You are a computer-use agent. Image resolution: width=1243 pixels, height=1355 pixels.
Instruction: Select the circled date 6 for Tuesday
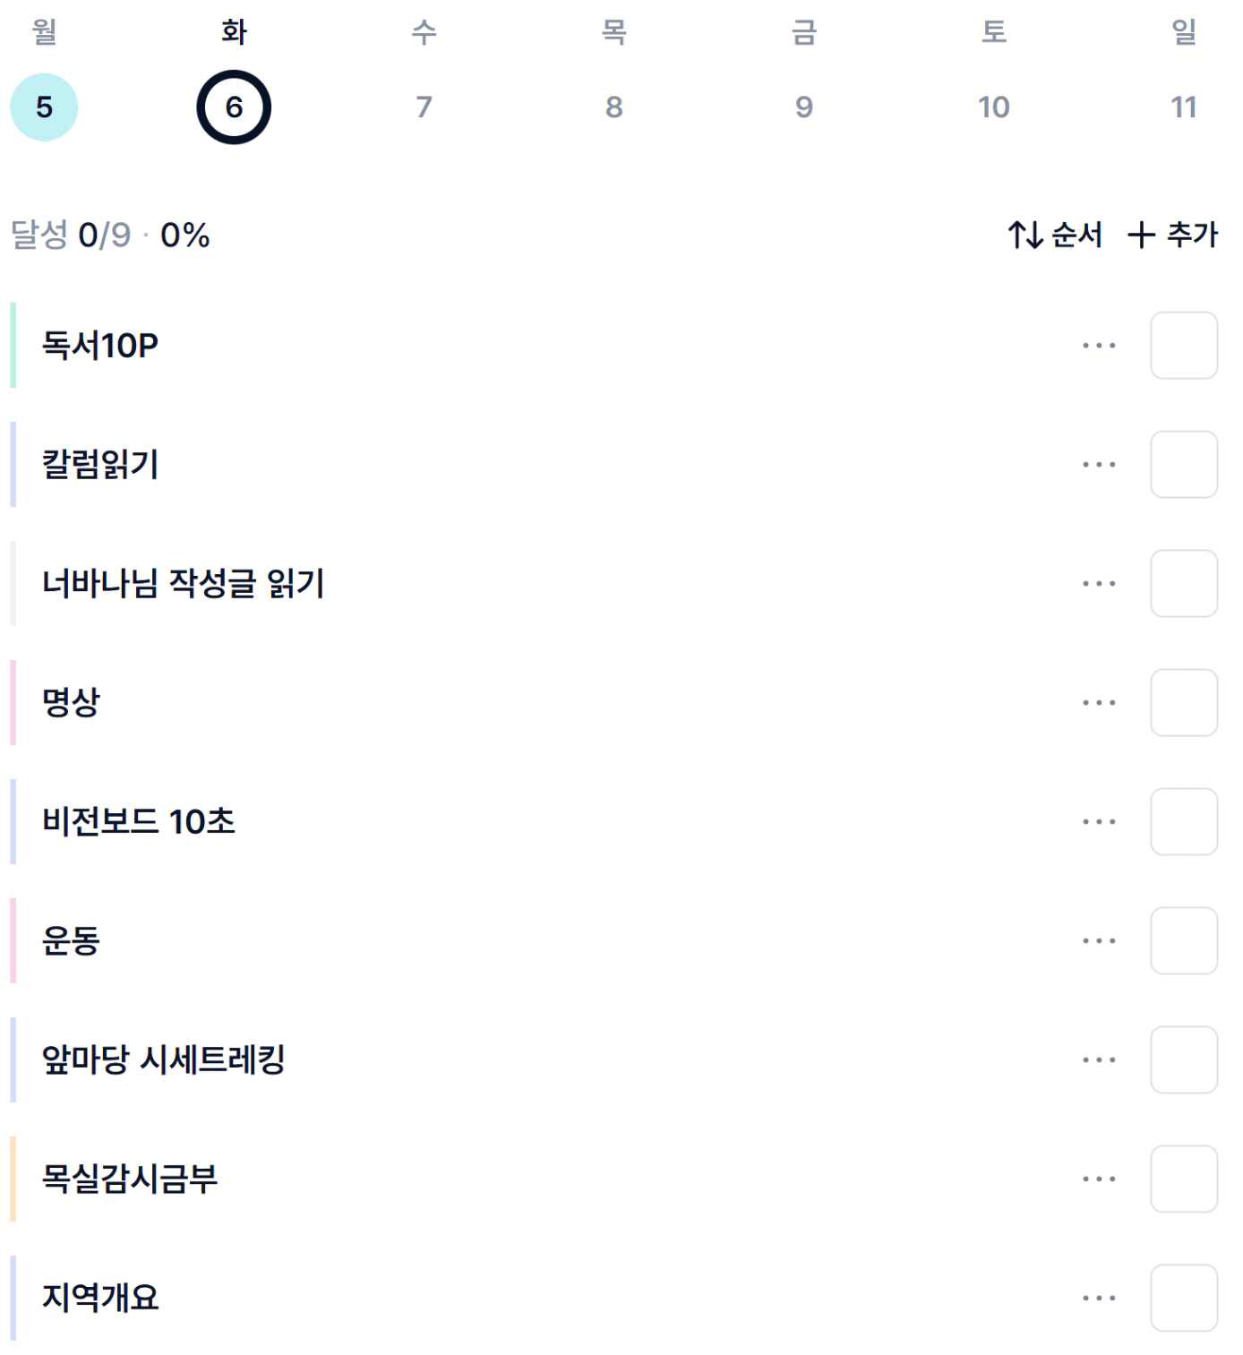[234, 107]
